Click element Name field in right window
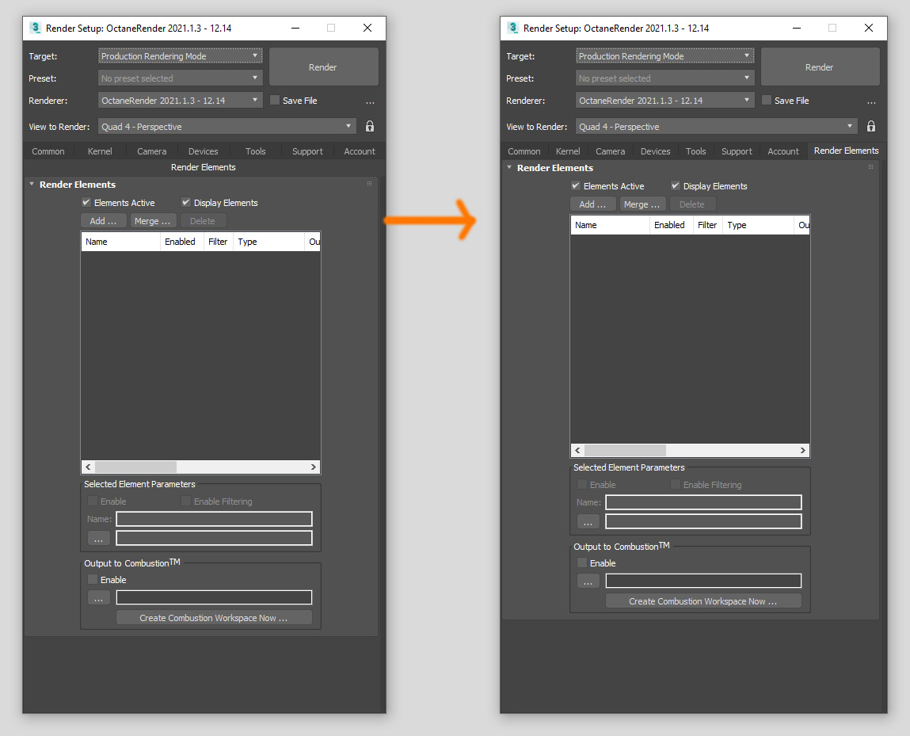This screenshot has width=910, height=736. pyautogui.click(x=703, y=502)
